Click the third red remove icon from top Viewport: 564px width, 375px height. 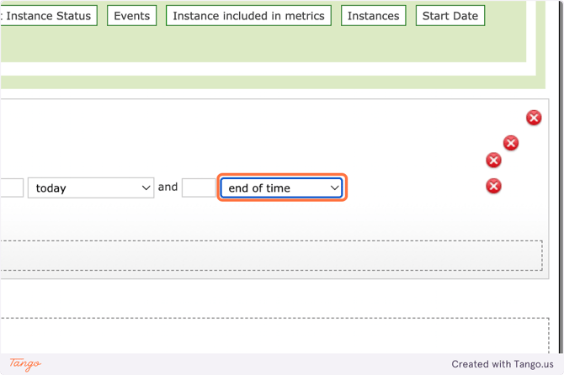point(494,161)
